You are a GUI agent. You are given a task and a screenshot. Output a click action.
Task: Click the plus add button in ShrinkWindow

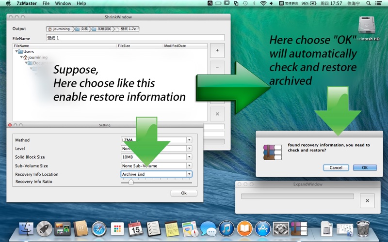[217, 50]
